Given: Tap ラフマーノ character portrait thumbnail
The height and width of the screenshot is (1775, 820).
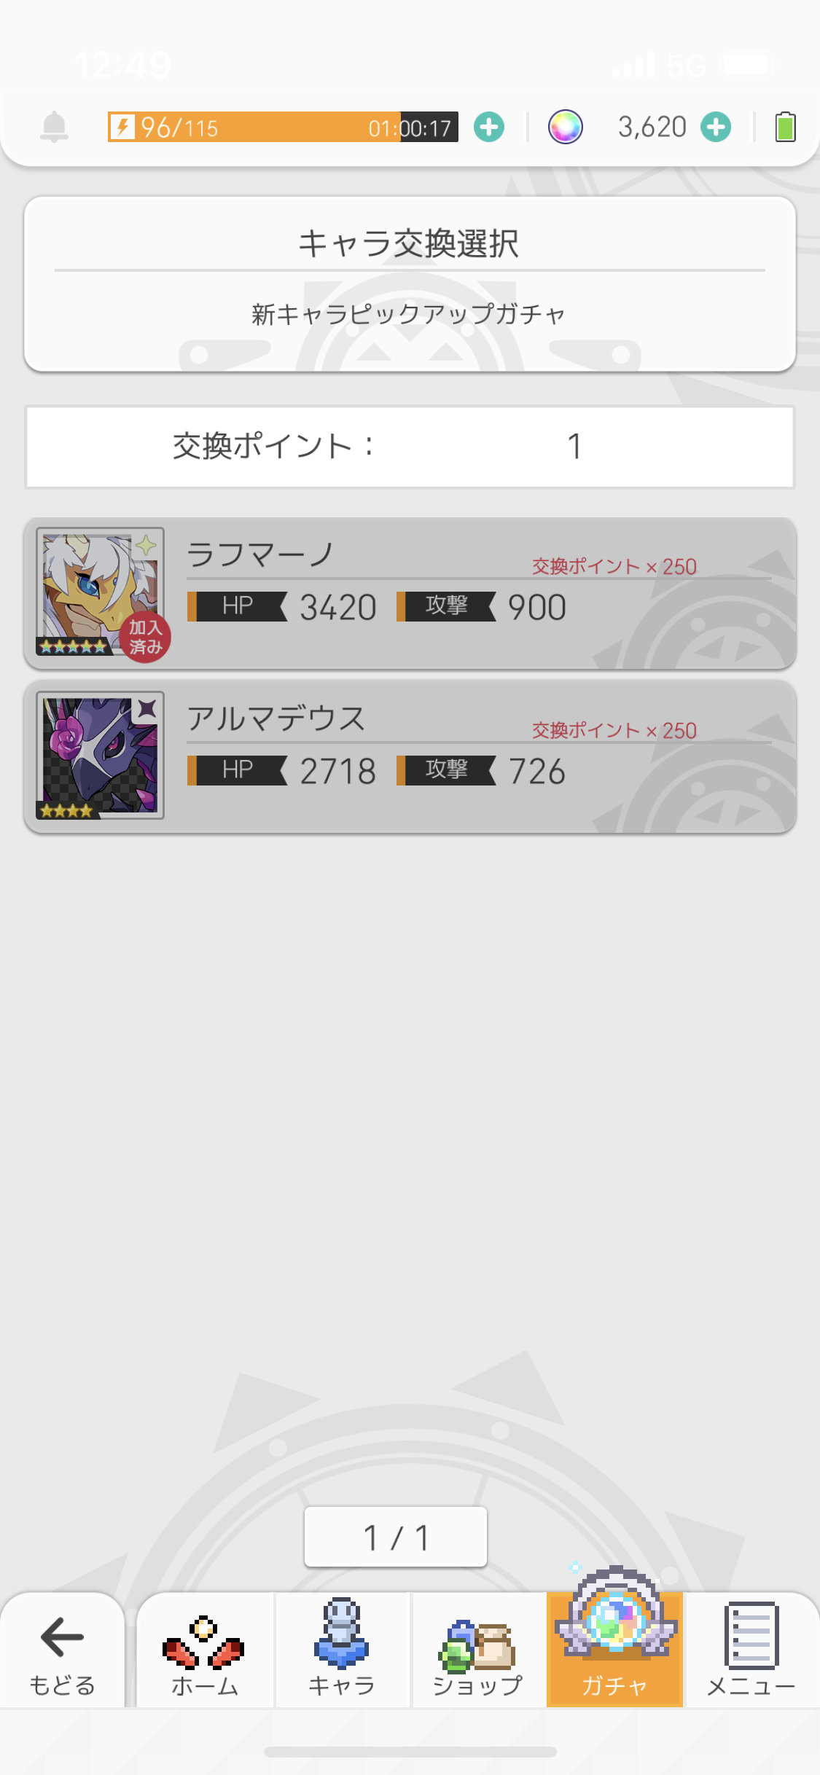Looking at the screenshot, I should pos(100,592).
